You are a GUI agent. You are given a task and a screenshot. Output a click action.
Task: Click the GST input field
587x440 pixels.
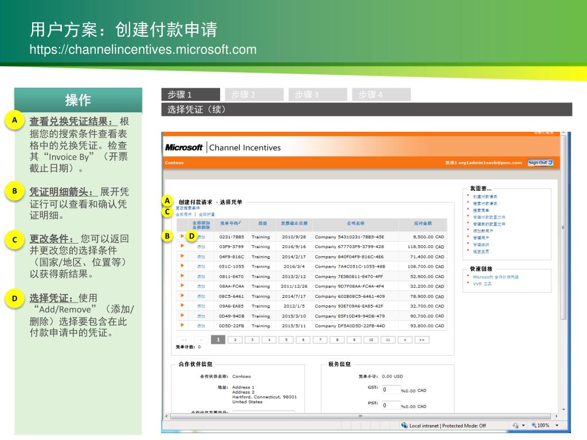click(x=391, y=390)
